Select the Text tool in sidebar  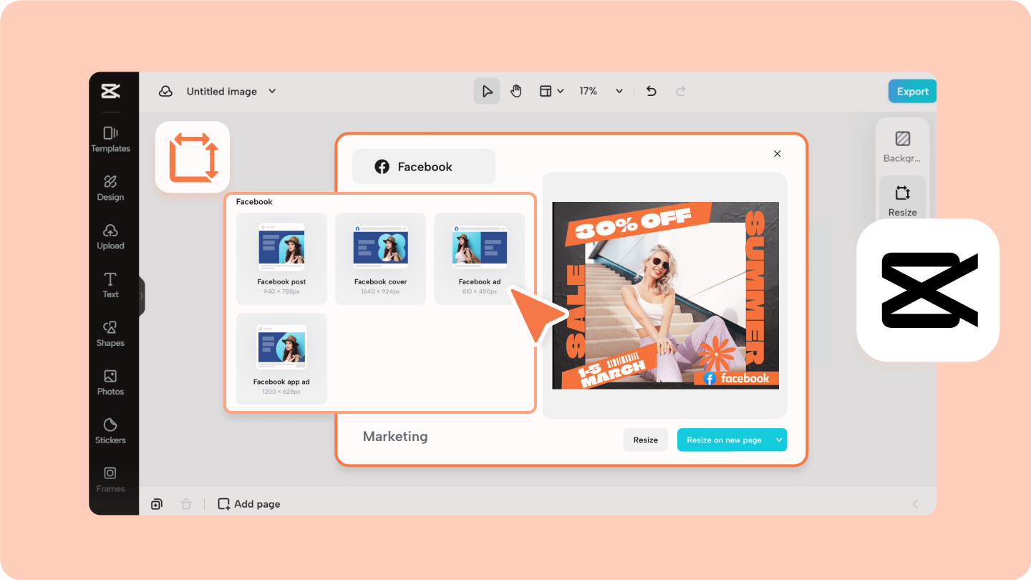click(x=110, y=285)
